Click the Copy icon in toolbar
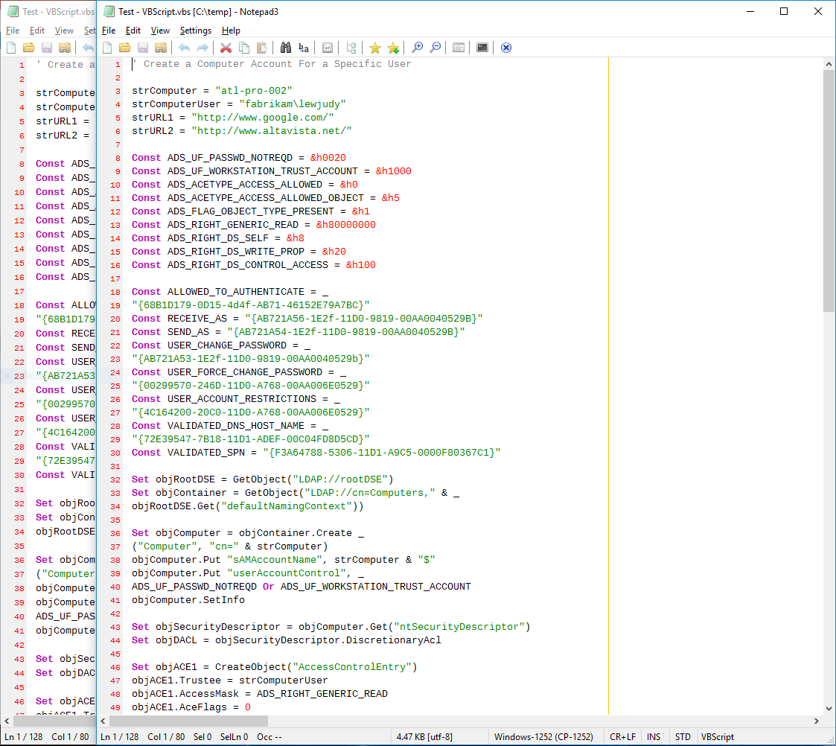This screenshot has width=836, height=746. 244,48
